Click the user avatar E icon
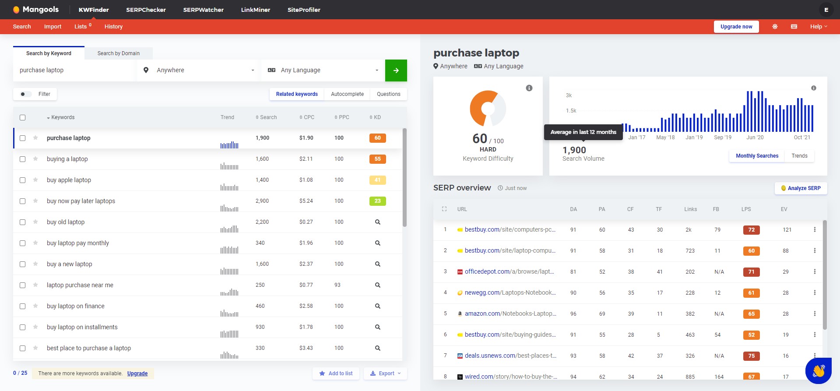Viewport: 840px width, 391px height. tap(826, 10)
